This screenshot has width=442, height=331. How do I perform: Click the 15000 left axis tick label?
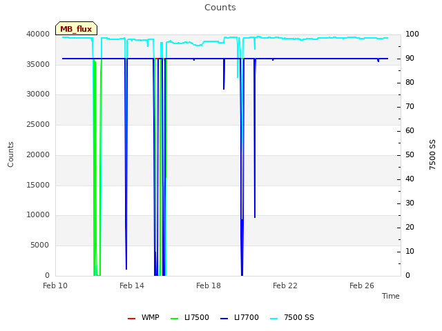pyautogui.click(x=38, y=185)
